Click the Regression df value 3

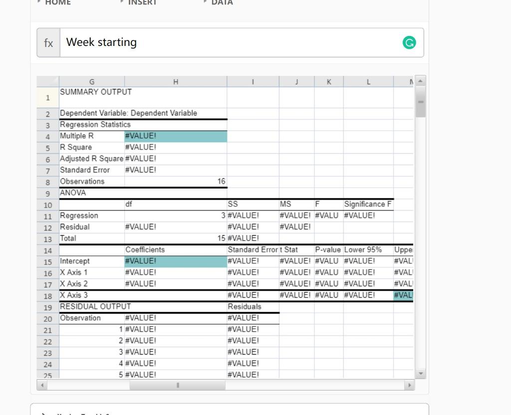(176, 216)
